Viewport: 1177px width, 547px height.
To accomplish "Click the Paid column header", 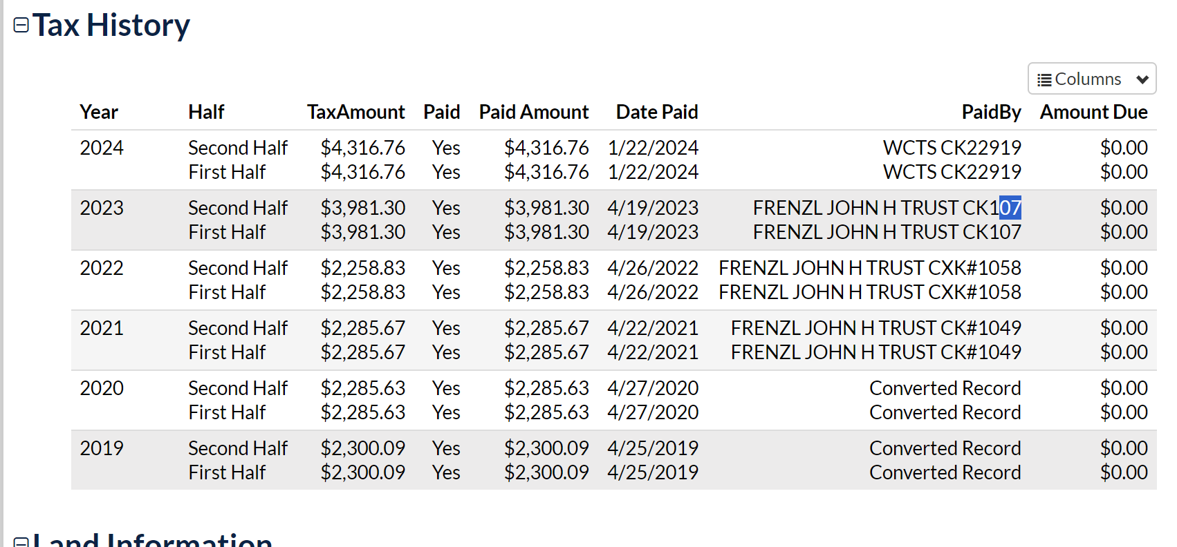I will pos(442,112).
